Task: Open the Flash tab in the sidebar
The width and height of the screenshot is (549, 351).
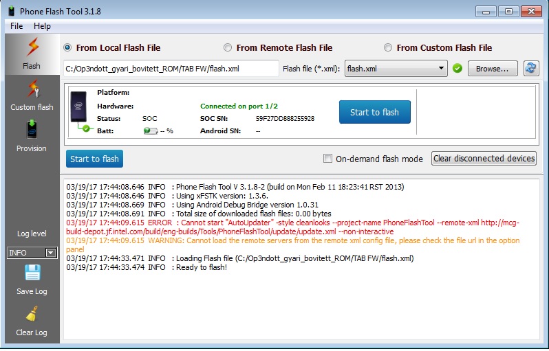Action: (32, 54)
